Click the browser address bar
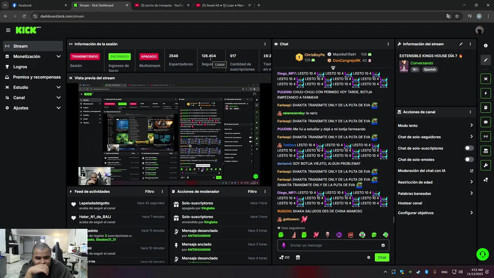Image resolution: width=494 pixels, height=278 pixels. click(x=239, y=16)
